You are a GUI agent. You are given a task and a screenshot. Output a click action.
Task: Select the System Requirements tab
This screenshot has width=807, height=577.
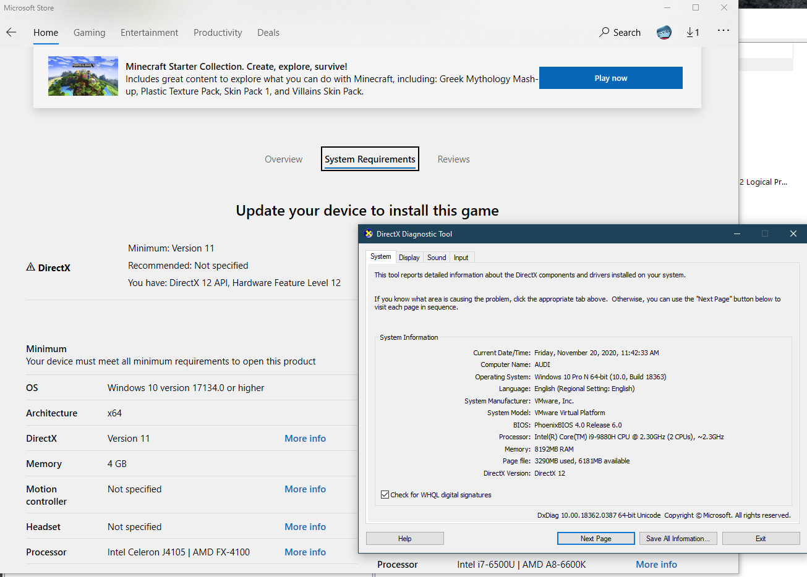tap(370, 159)
